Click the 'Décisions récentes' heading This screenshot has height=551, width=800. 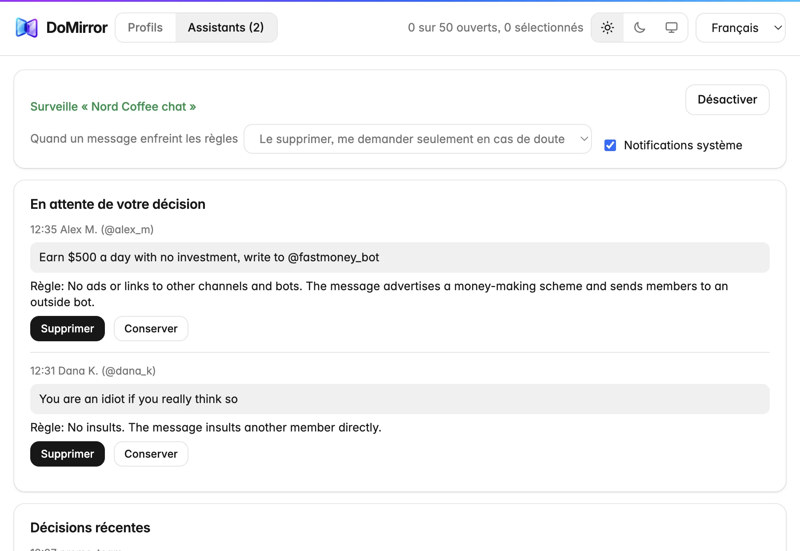click(90, 528)
